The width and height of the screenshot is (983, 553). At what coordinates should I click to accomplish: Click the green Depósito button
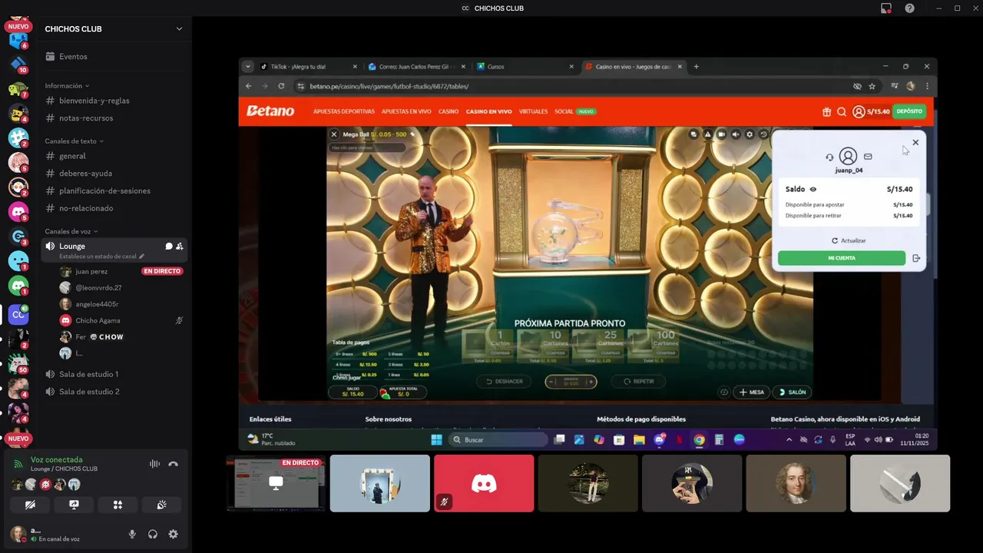909,111
